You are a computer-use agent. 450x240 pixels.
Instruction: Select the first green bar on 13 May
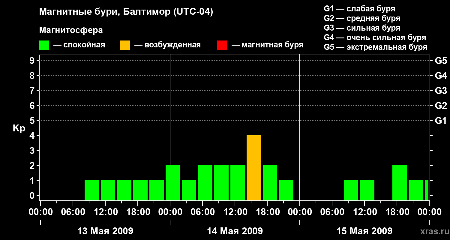(x=92, y=190)
